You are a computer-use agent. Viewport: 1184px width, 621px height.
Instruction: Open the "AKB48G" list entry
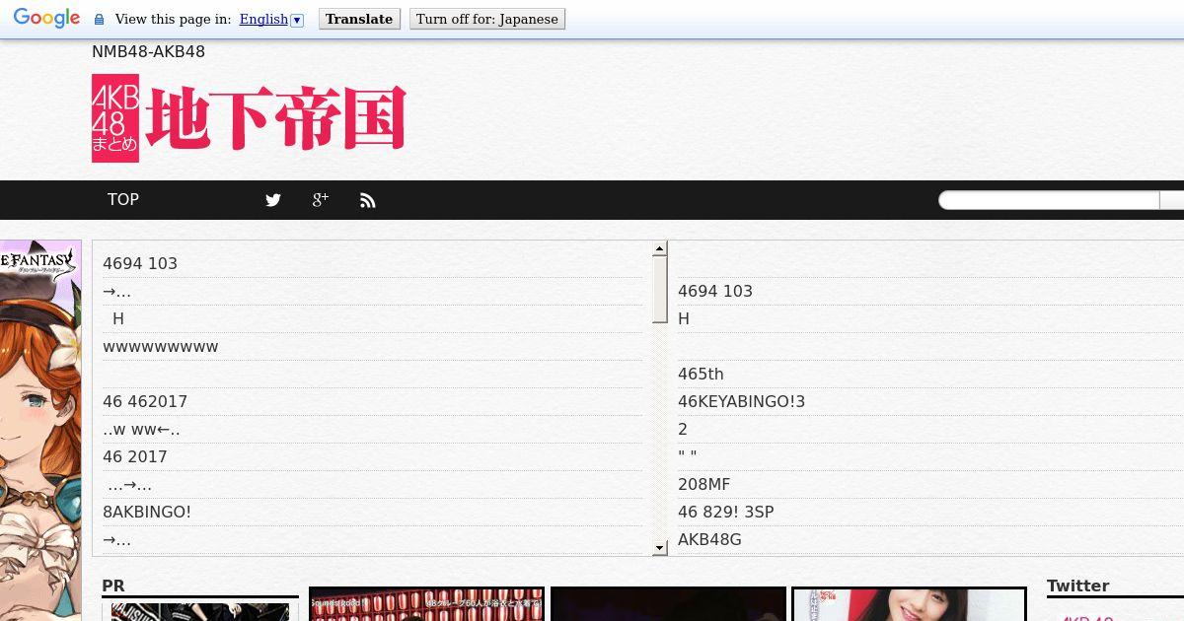click(x=709, y=539)
